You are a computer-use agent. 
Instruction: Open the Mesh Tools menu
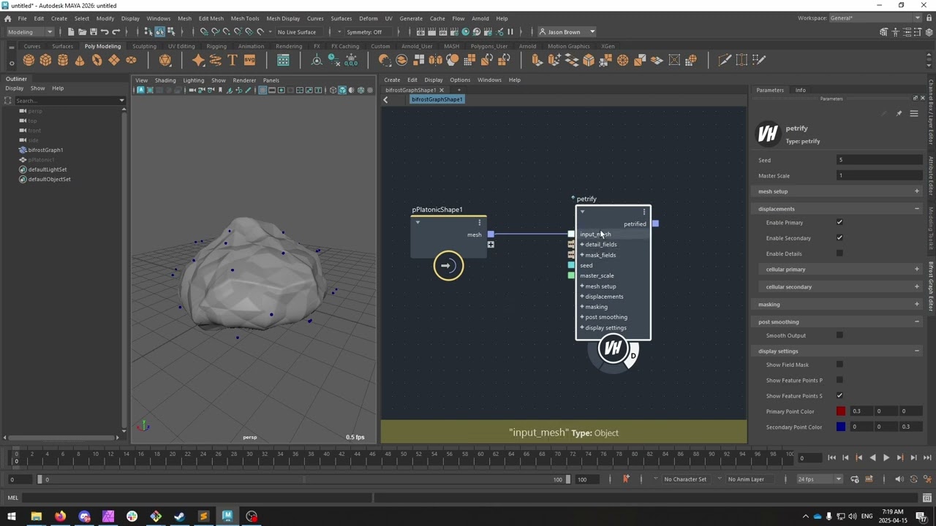(245, 18)
